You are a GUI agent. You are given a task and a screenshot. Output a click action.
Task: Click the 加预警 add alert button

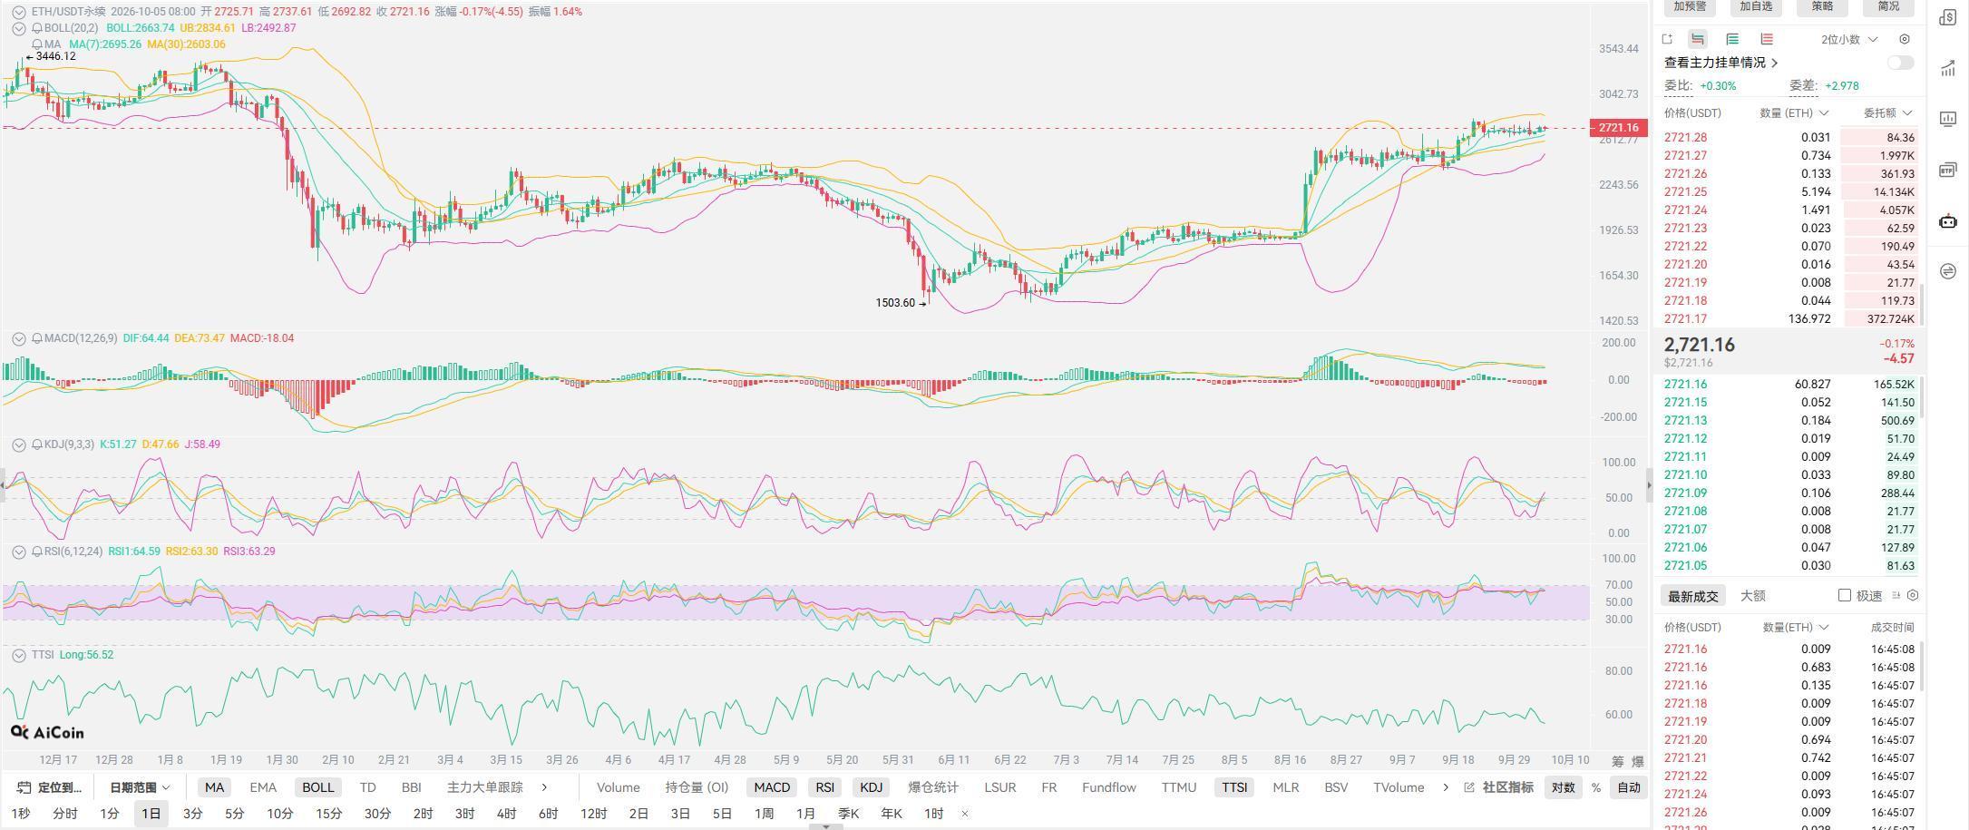1690,6
